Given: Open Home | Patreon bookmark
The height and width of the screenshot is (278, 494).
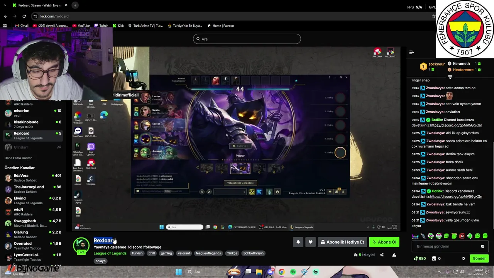Looking at the screenshot, I should point(220,25).
